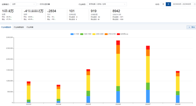Screen dimensions: 196x106
Task: Click the -1071 SKU change value
Action: pyautogui.click(x=121, y=17)
